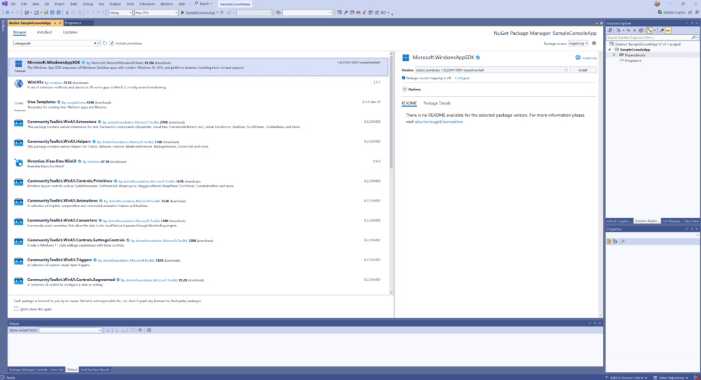Open NuGet settings gear next to package source

(594, 43)
